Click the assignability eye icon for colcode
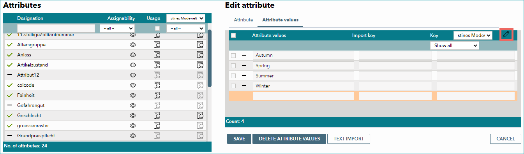 [133, 85]
